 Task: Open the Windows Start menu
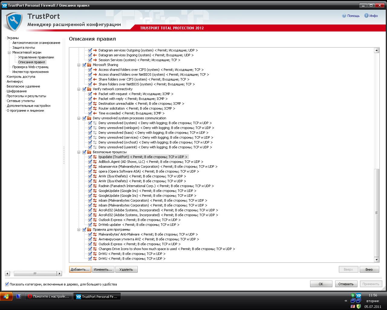point(6,296)
